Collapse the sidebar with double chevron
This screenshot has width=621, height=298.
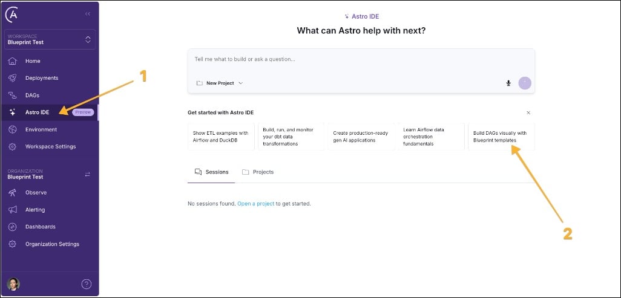click(x=88, y=14)
